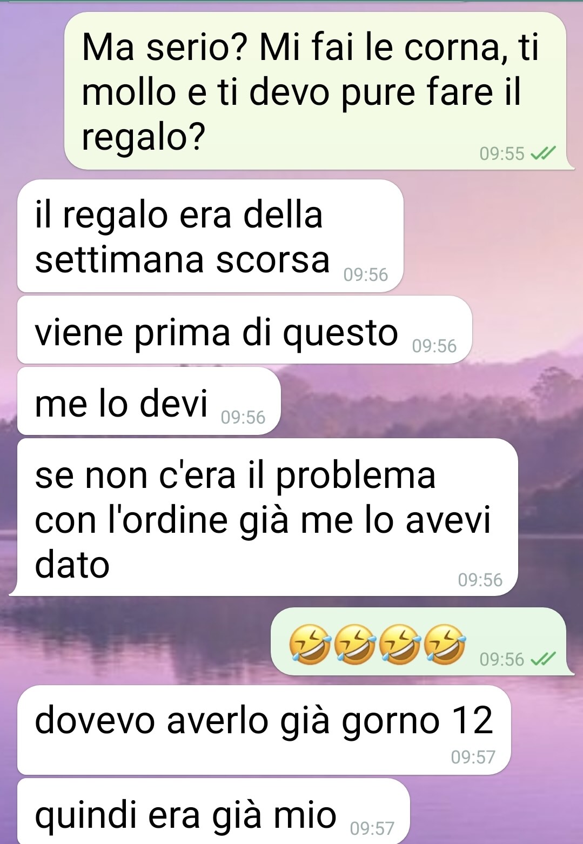The width and height of the screenshot is (583, 844).
Task: Tap 09:56 timestamp of 'viene prima di questo'
Action: click(x=434, y=346)
